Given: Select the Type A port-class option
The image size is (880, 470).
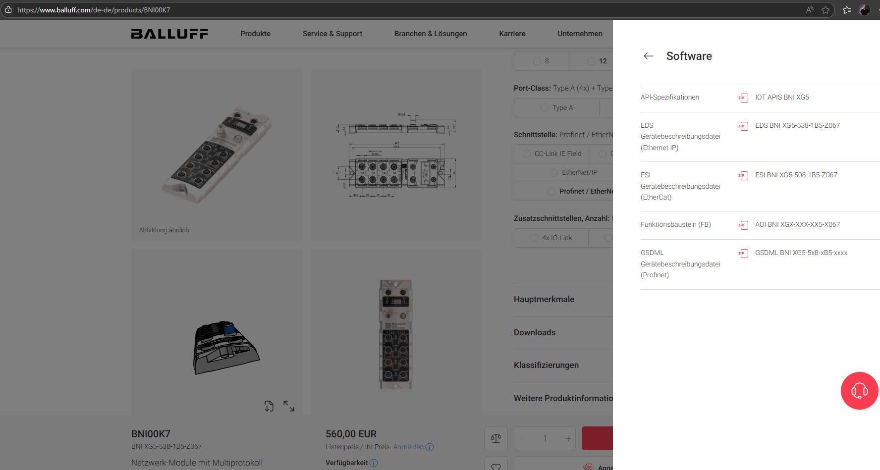Looking at the screenshot, I should pyautogui.click(x=556, y=108).
